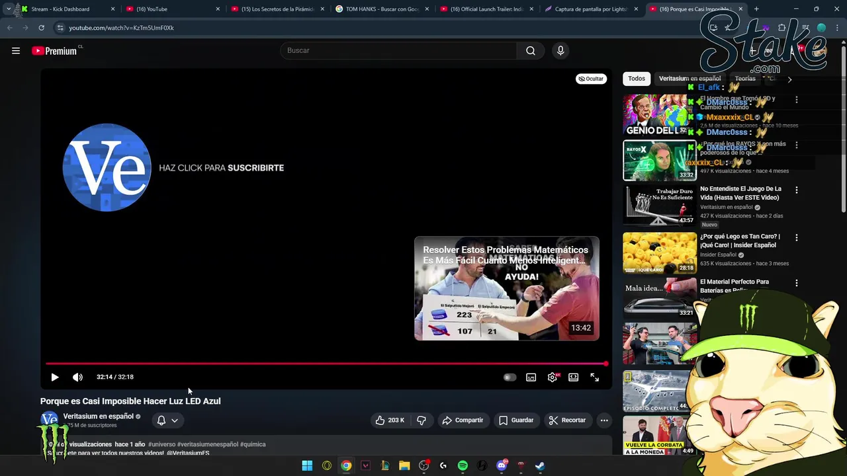Image resolution: width=847 pixels, height=476 pixels.
Task: Open Discord from the taskbar
Action: [502, 465]
